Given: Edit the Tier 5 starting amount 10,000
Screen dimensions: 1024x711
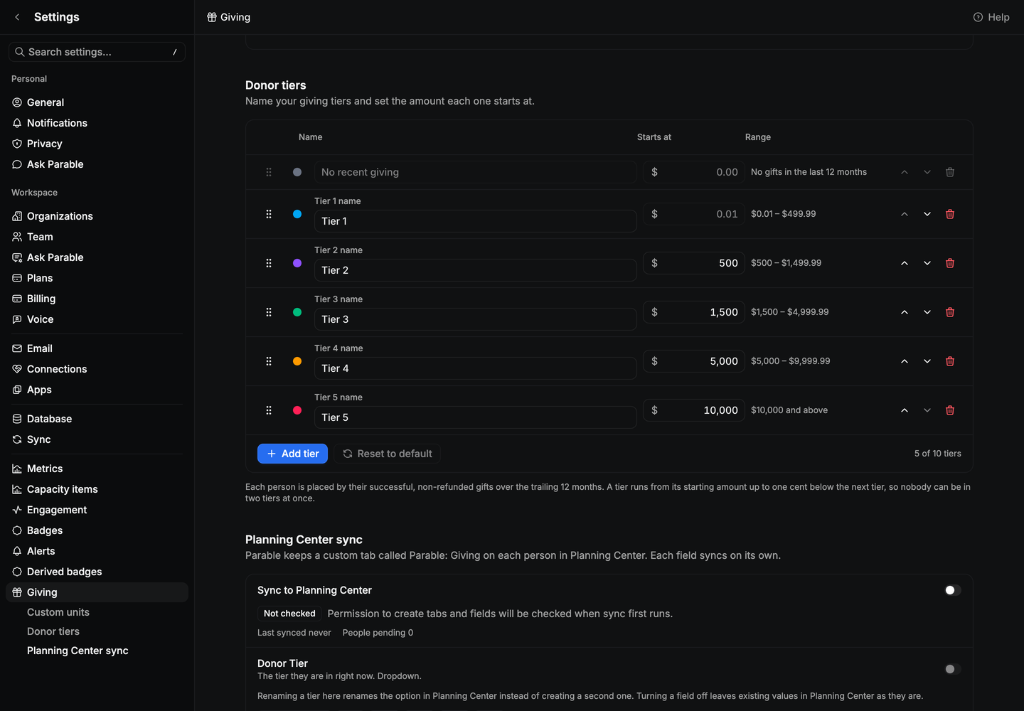Looking at the screenshot, I should click(x=694, y=410).
